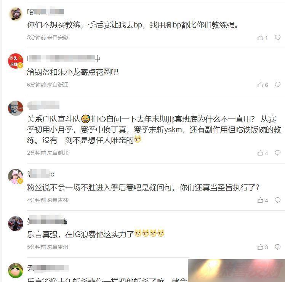Viewport: 285px width, 282px height.
Task: Open the username ending in 中
Action: [x=64, y=59]
